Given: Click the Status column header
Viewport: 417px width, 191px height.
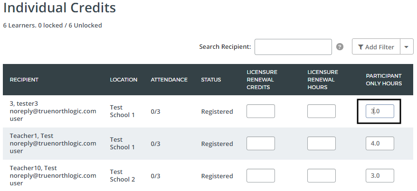Looking at the screenshot, I should (211, 80).
